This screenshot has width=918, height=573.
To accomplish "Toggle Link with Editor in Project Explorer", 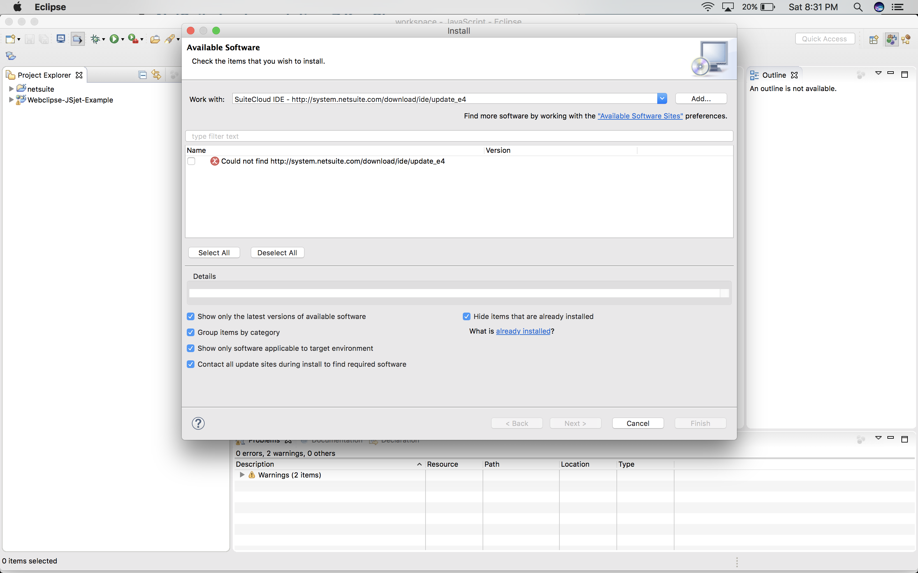I will (156, 75).
